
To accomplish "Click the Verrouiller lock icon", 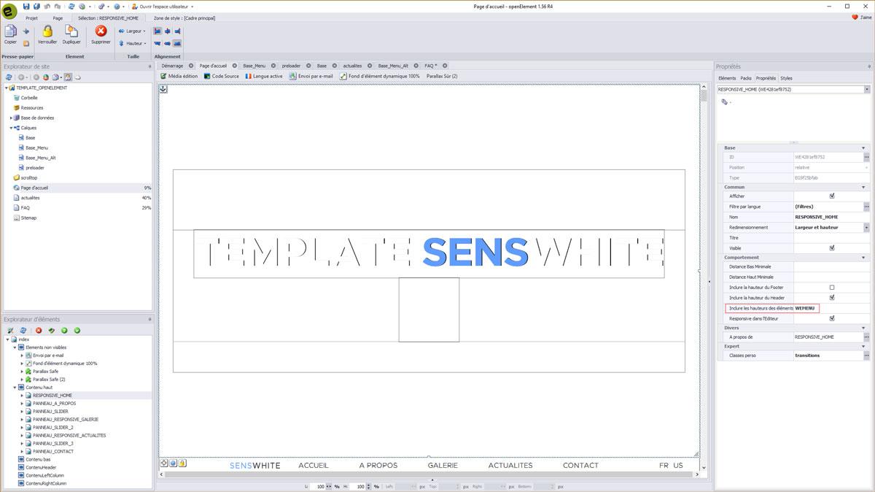I will 47,32.
